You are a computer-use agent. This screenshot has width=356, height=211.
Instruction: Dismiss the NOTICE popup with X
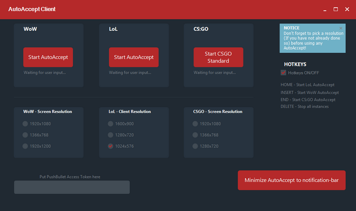pyautogui.click(x=341, y=28)
